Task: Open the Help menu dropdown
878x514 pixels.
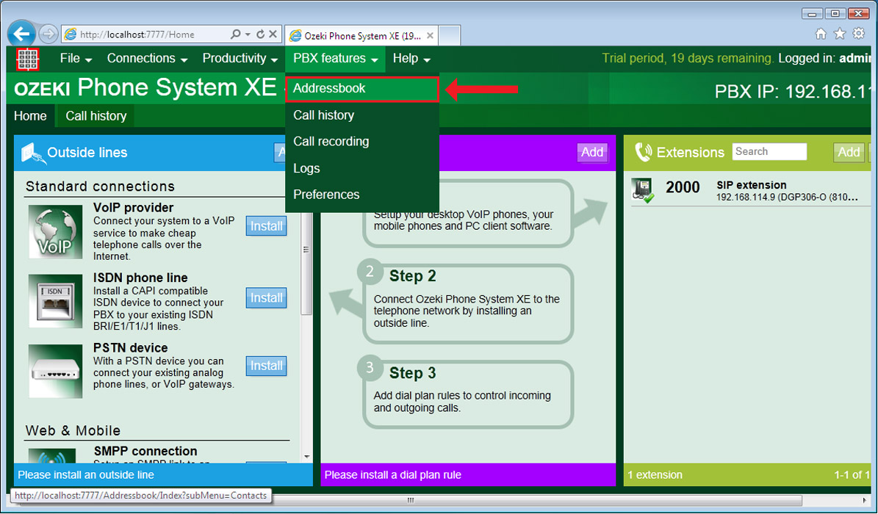Action: coord(411,58)
